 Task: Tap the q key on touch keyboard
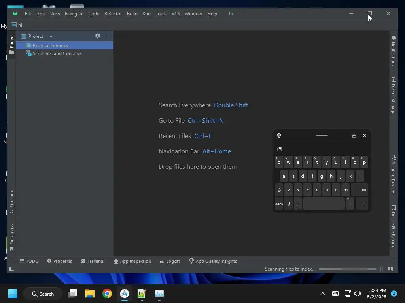point(279,162)
